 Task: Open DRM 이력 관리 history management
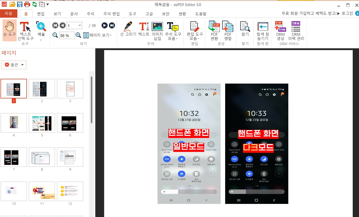point(296,31)
